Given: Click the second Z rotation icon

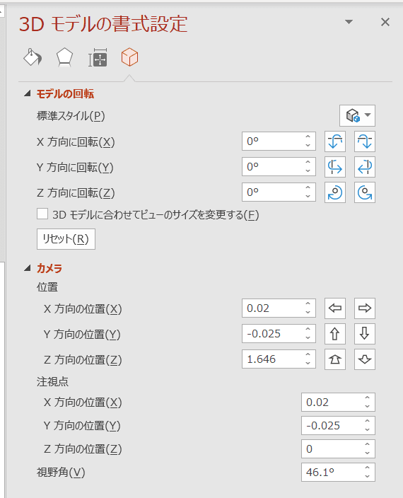Looking at the screenshot, I should coord(365,192).
